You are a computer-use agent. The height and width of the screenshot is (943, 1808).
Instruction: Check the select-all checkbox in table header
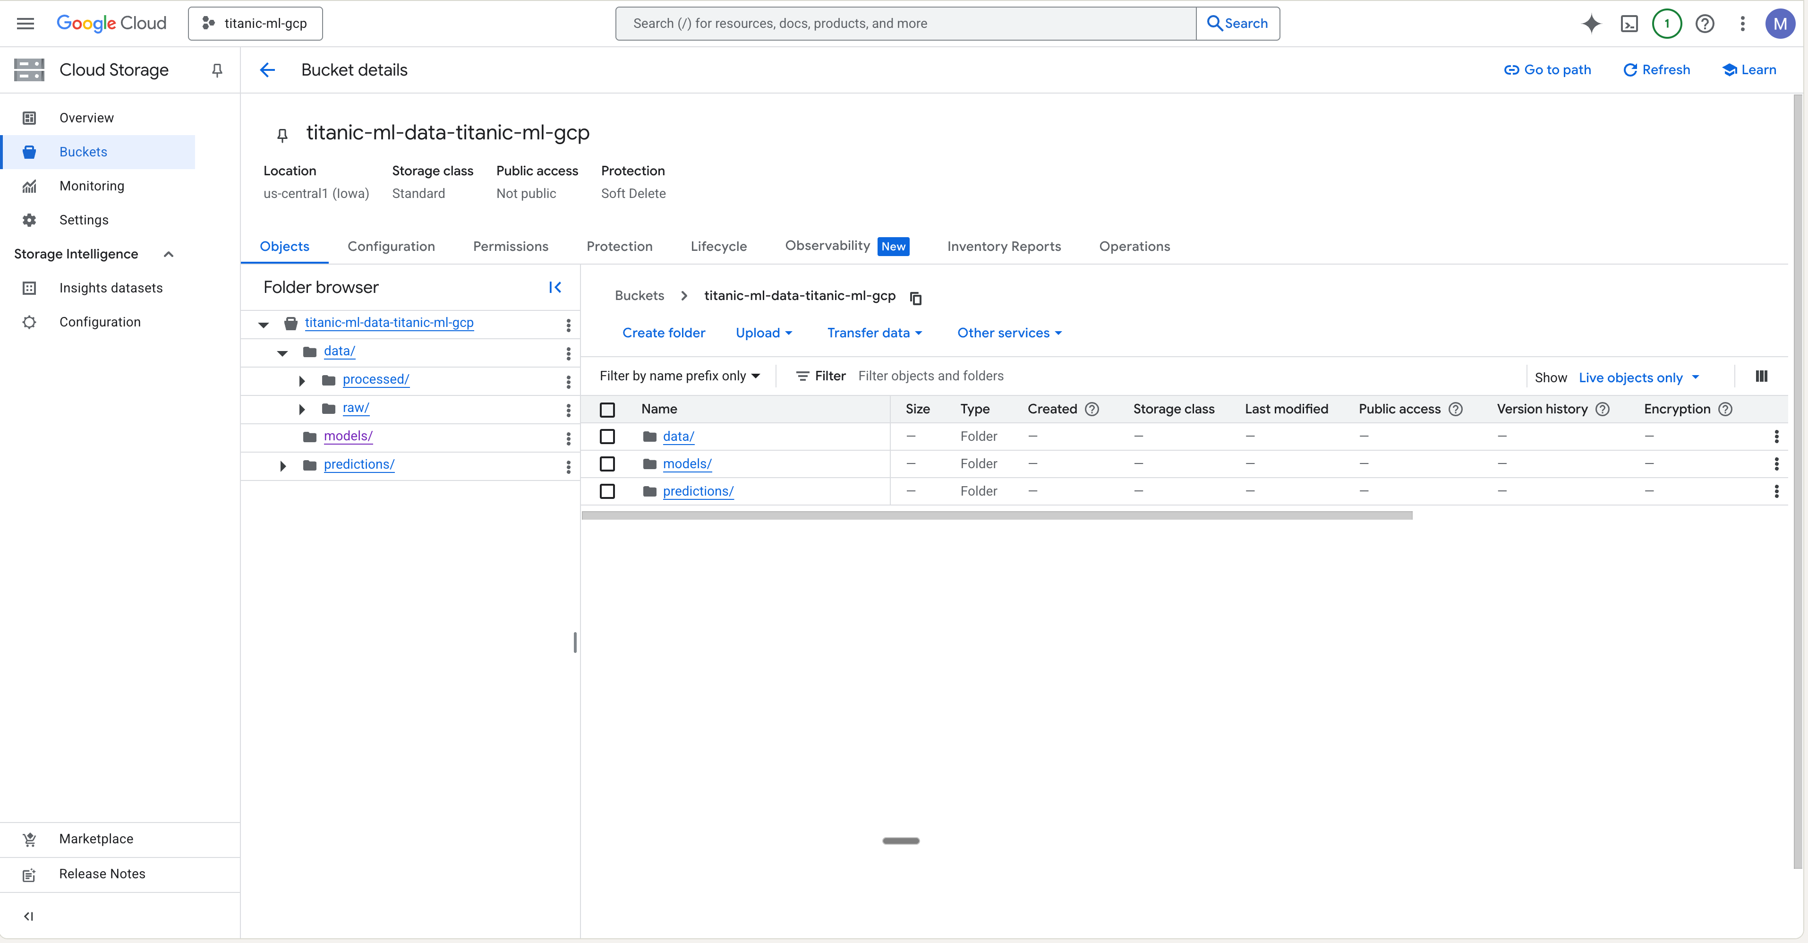(x=607, y=409)
